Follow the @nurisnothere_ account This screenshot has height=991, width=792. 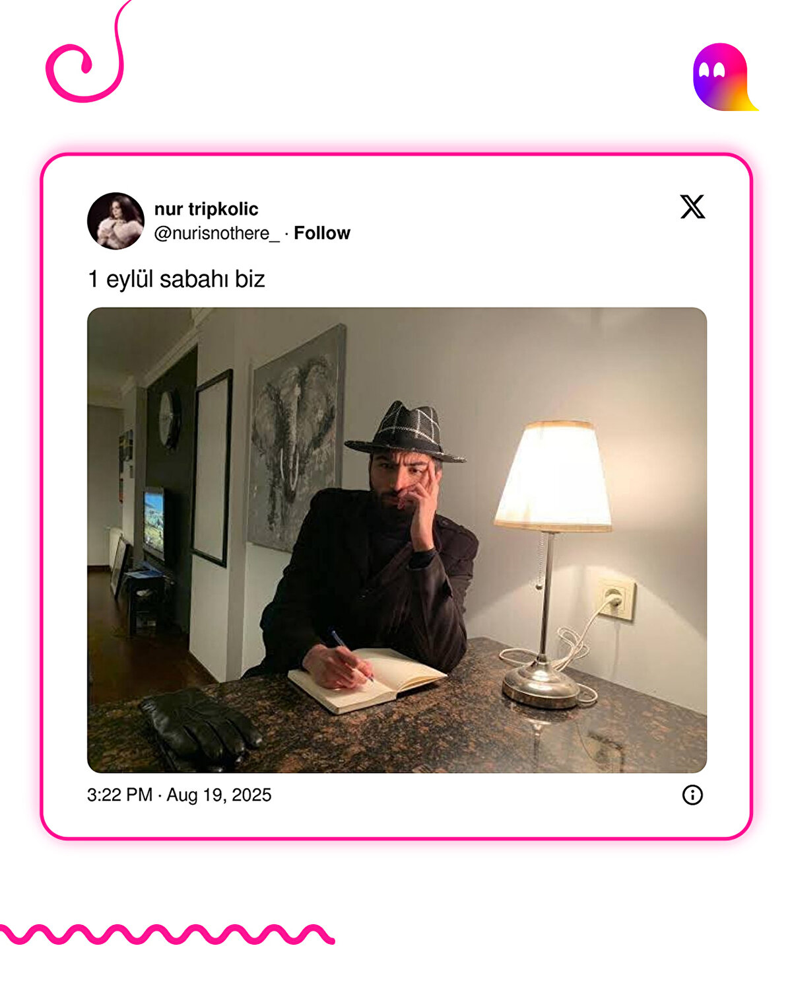[x=322, y=233]
